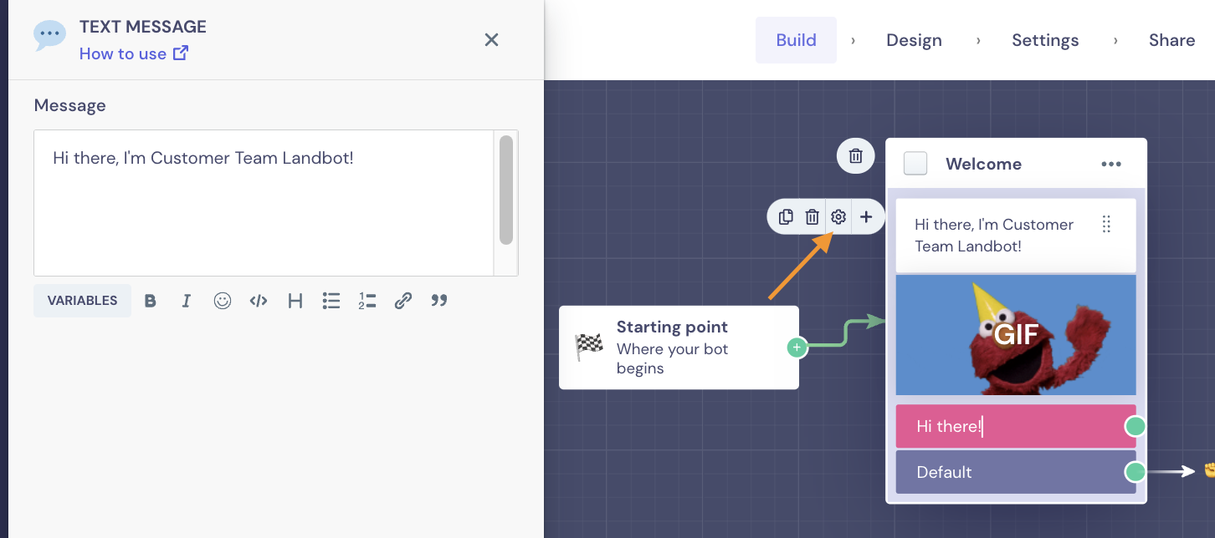Add a hyperlink with the link icon
1215x538 pixels.
tap(403, 301)
